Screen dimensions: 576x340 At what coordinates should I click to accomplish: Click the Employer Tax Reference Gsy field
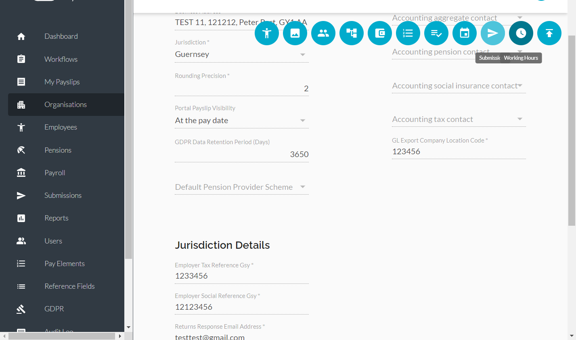[242, 276]
